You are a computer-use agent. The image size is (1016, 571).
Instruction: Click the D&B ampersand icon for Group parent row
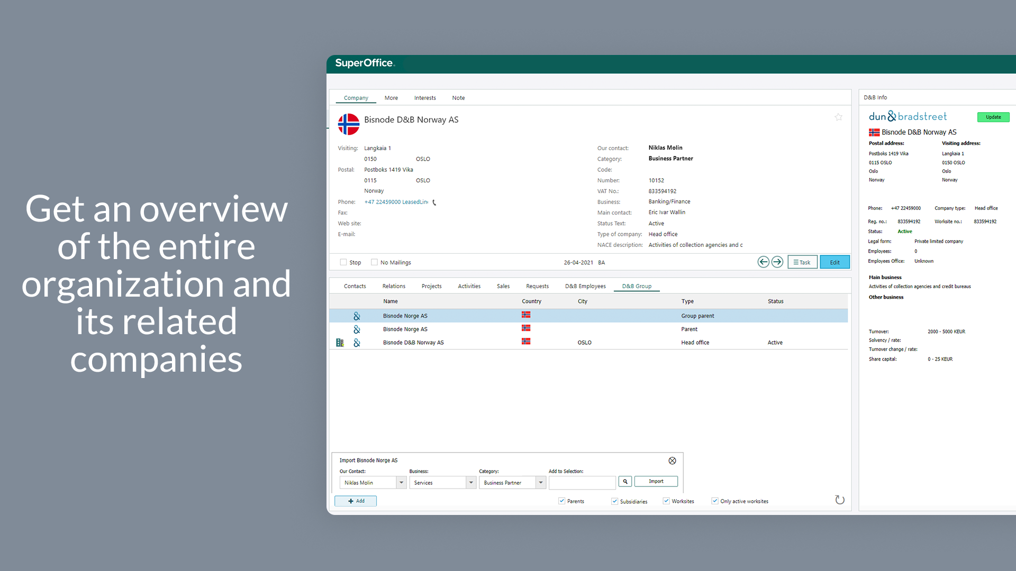pyautogui.click(x=357, y=316)
